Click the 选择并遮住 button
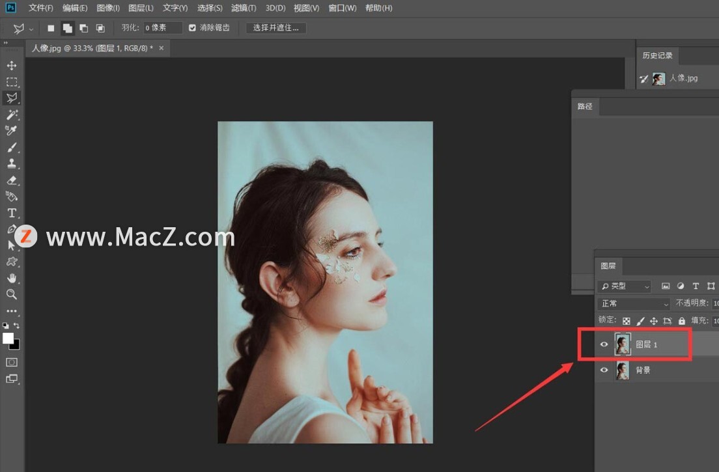The width and height of the screenshot is (719, 472). (275, 28)
